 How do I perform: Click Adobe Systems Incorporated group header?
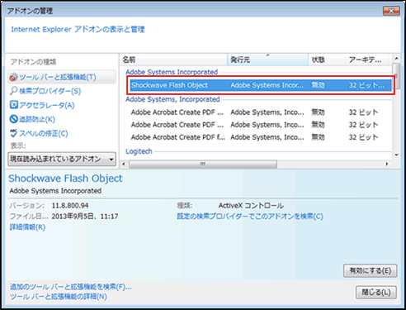(x=172, y=72)
